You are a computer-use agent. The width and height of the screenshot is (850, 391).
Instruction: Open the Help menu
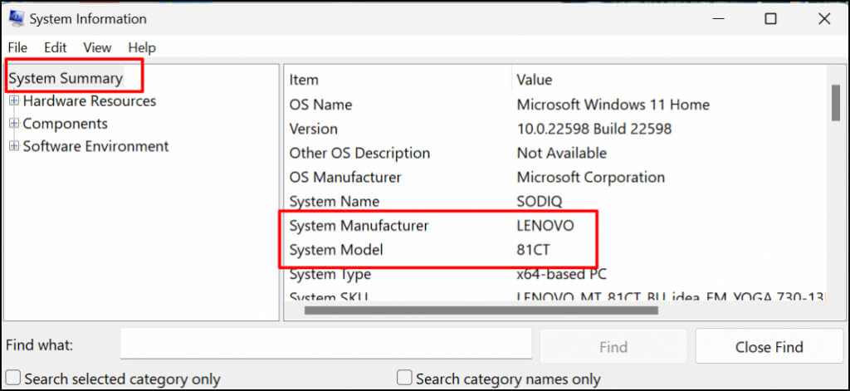click(x=142, y=47)
